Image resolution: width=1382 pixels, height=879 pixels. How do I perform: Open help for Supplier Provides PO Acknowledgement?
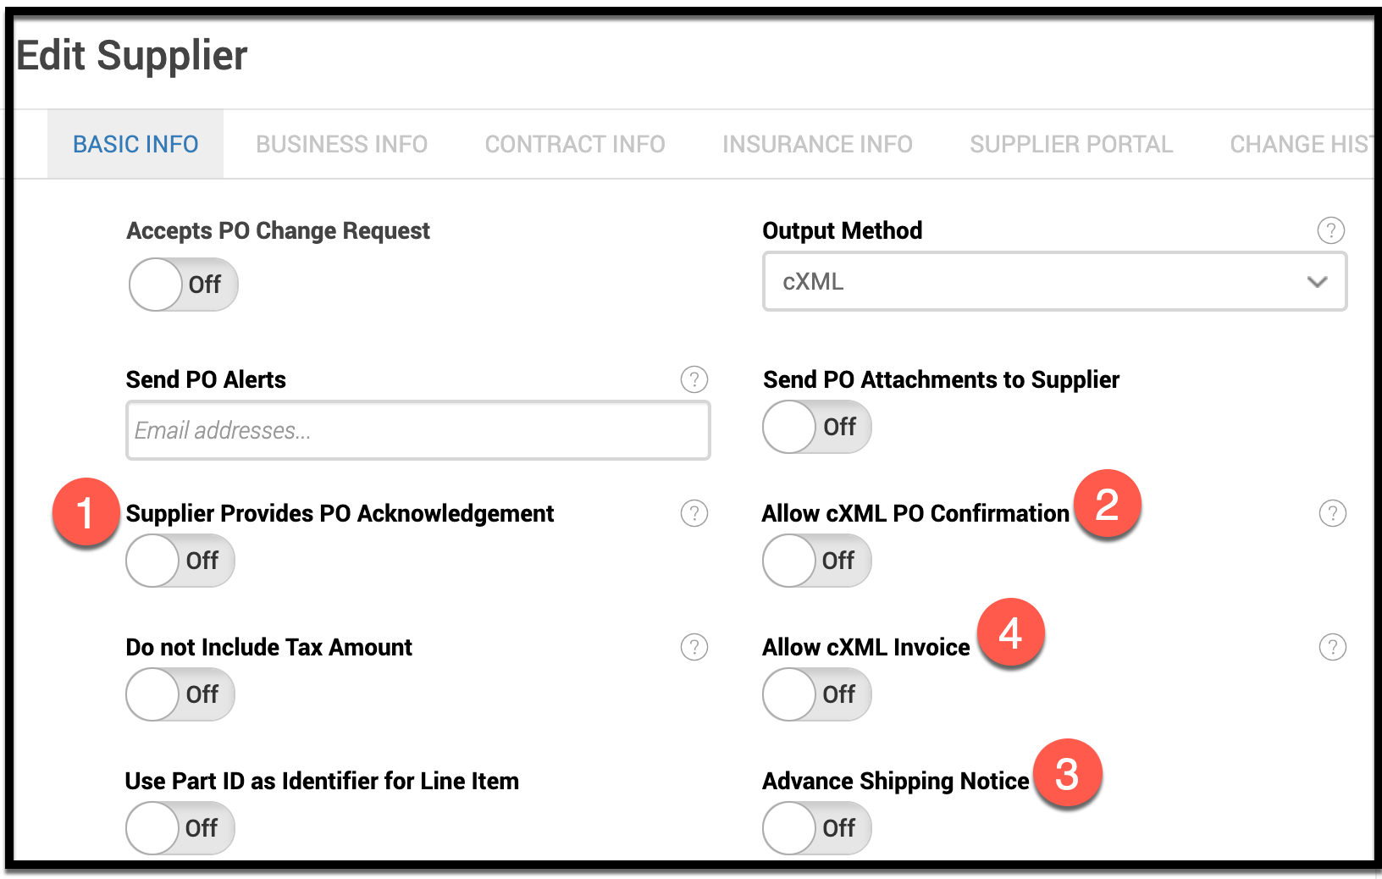(x=694, y=513)
